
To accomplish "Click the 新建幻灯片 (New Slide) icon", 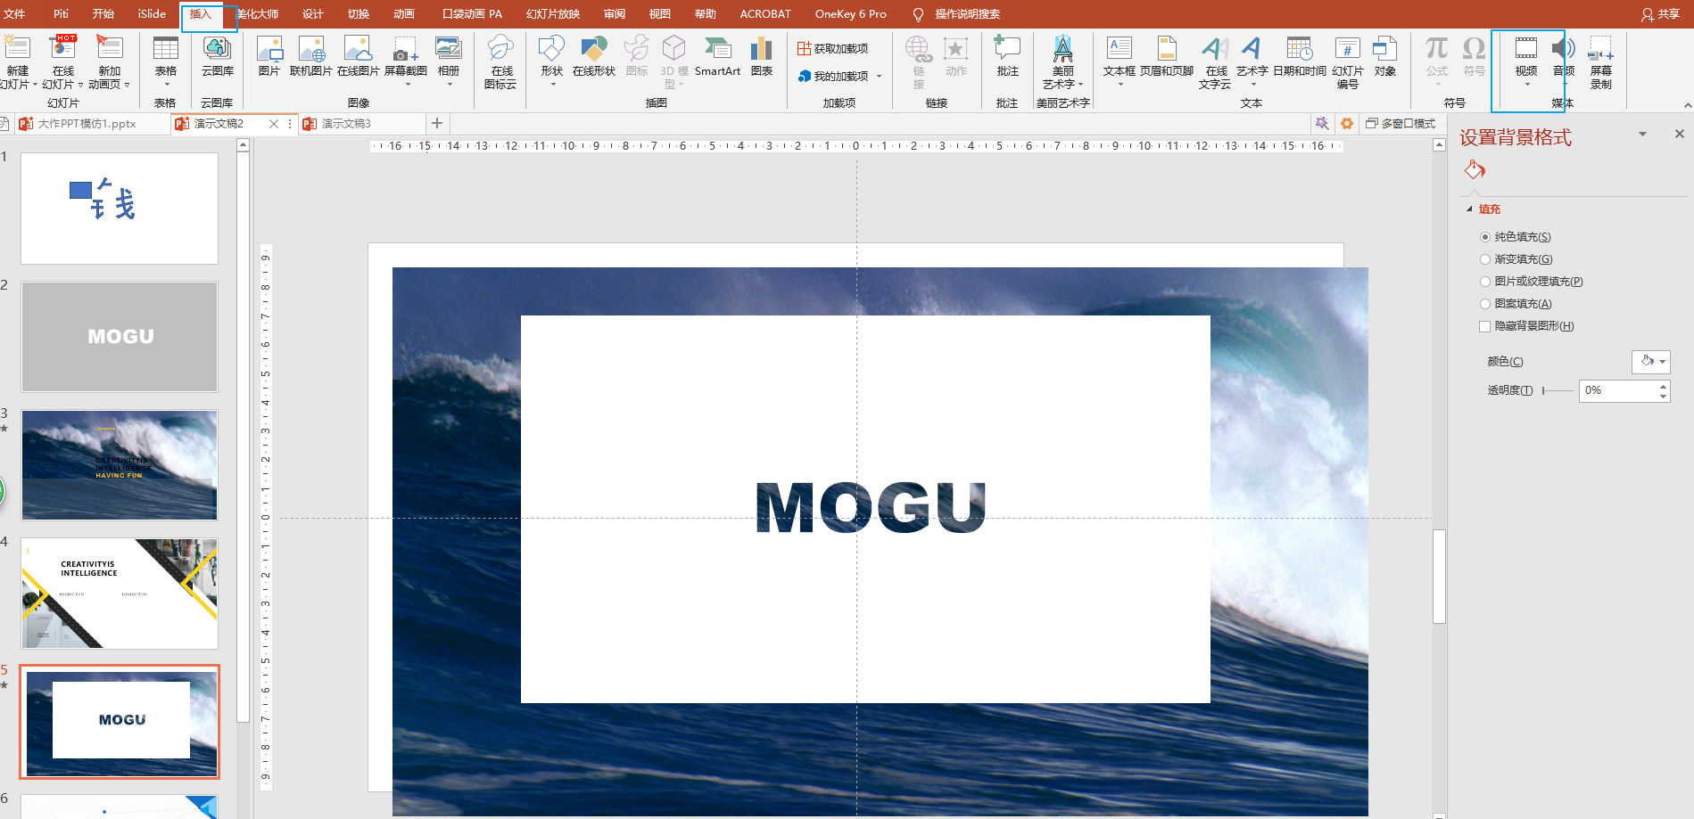I will (x=17, y=48).
